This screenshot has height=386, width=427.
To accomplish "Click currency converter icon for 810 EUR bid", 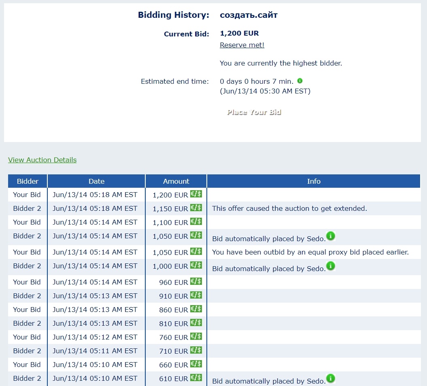I will click(x=196, y=323).
